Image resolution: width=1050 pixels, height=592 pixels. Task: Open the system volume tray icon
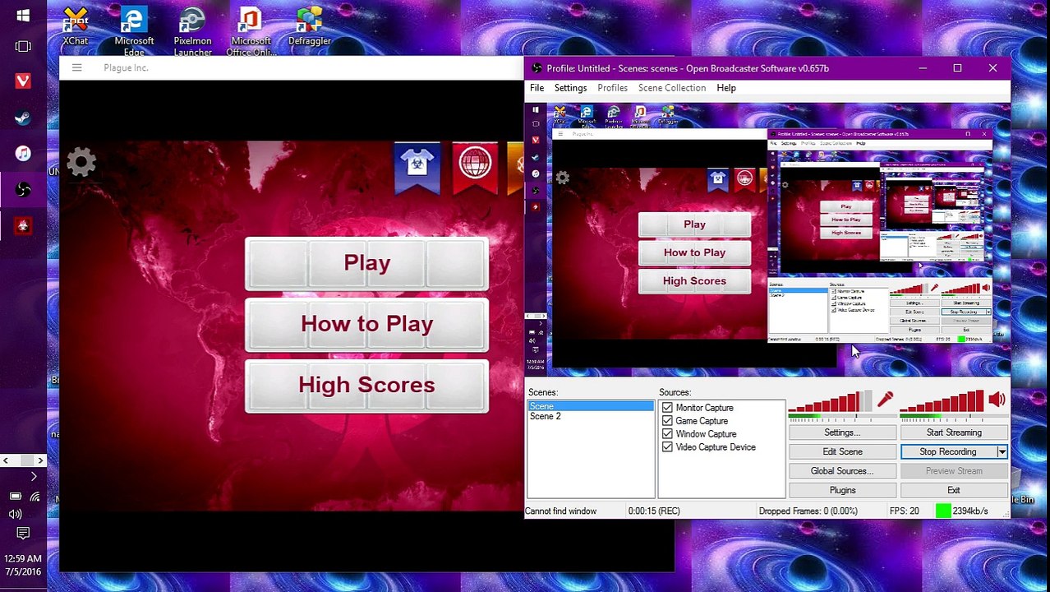click(x=15, y=514)
